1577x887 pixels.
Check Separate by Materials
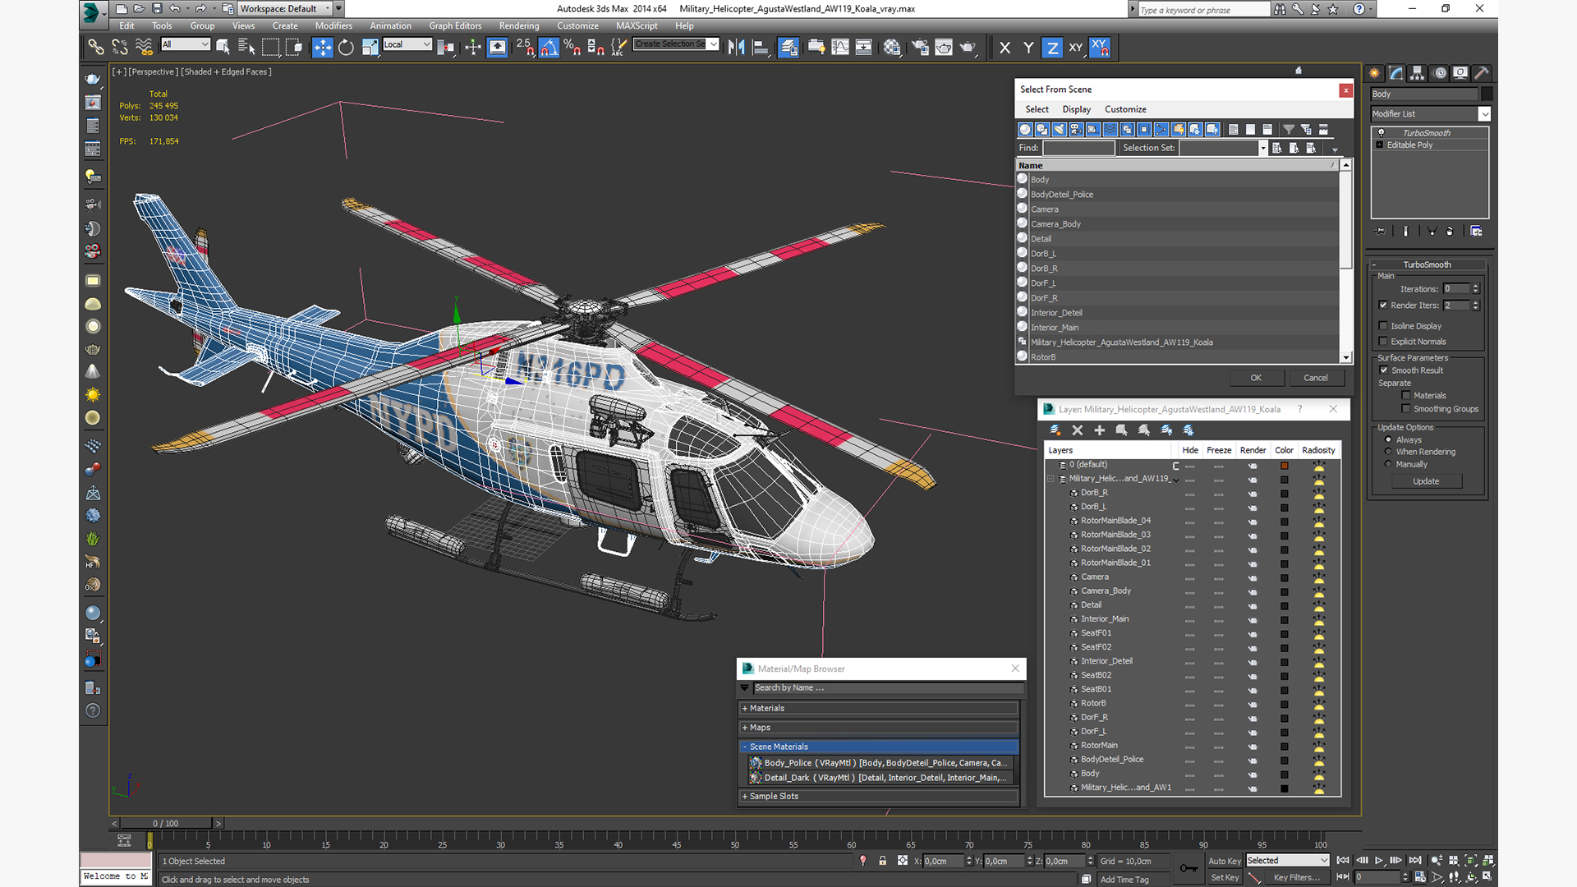click(x=1406, y=396)
